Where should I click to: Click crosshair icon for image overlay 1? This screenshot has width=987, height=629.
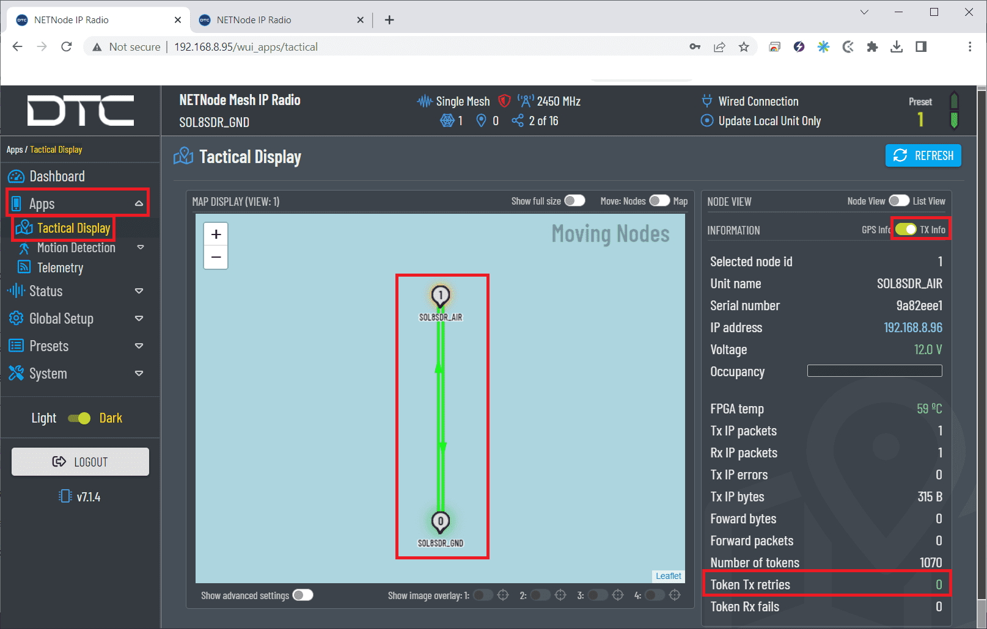click(503, 595)
